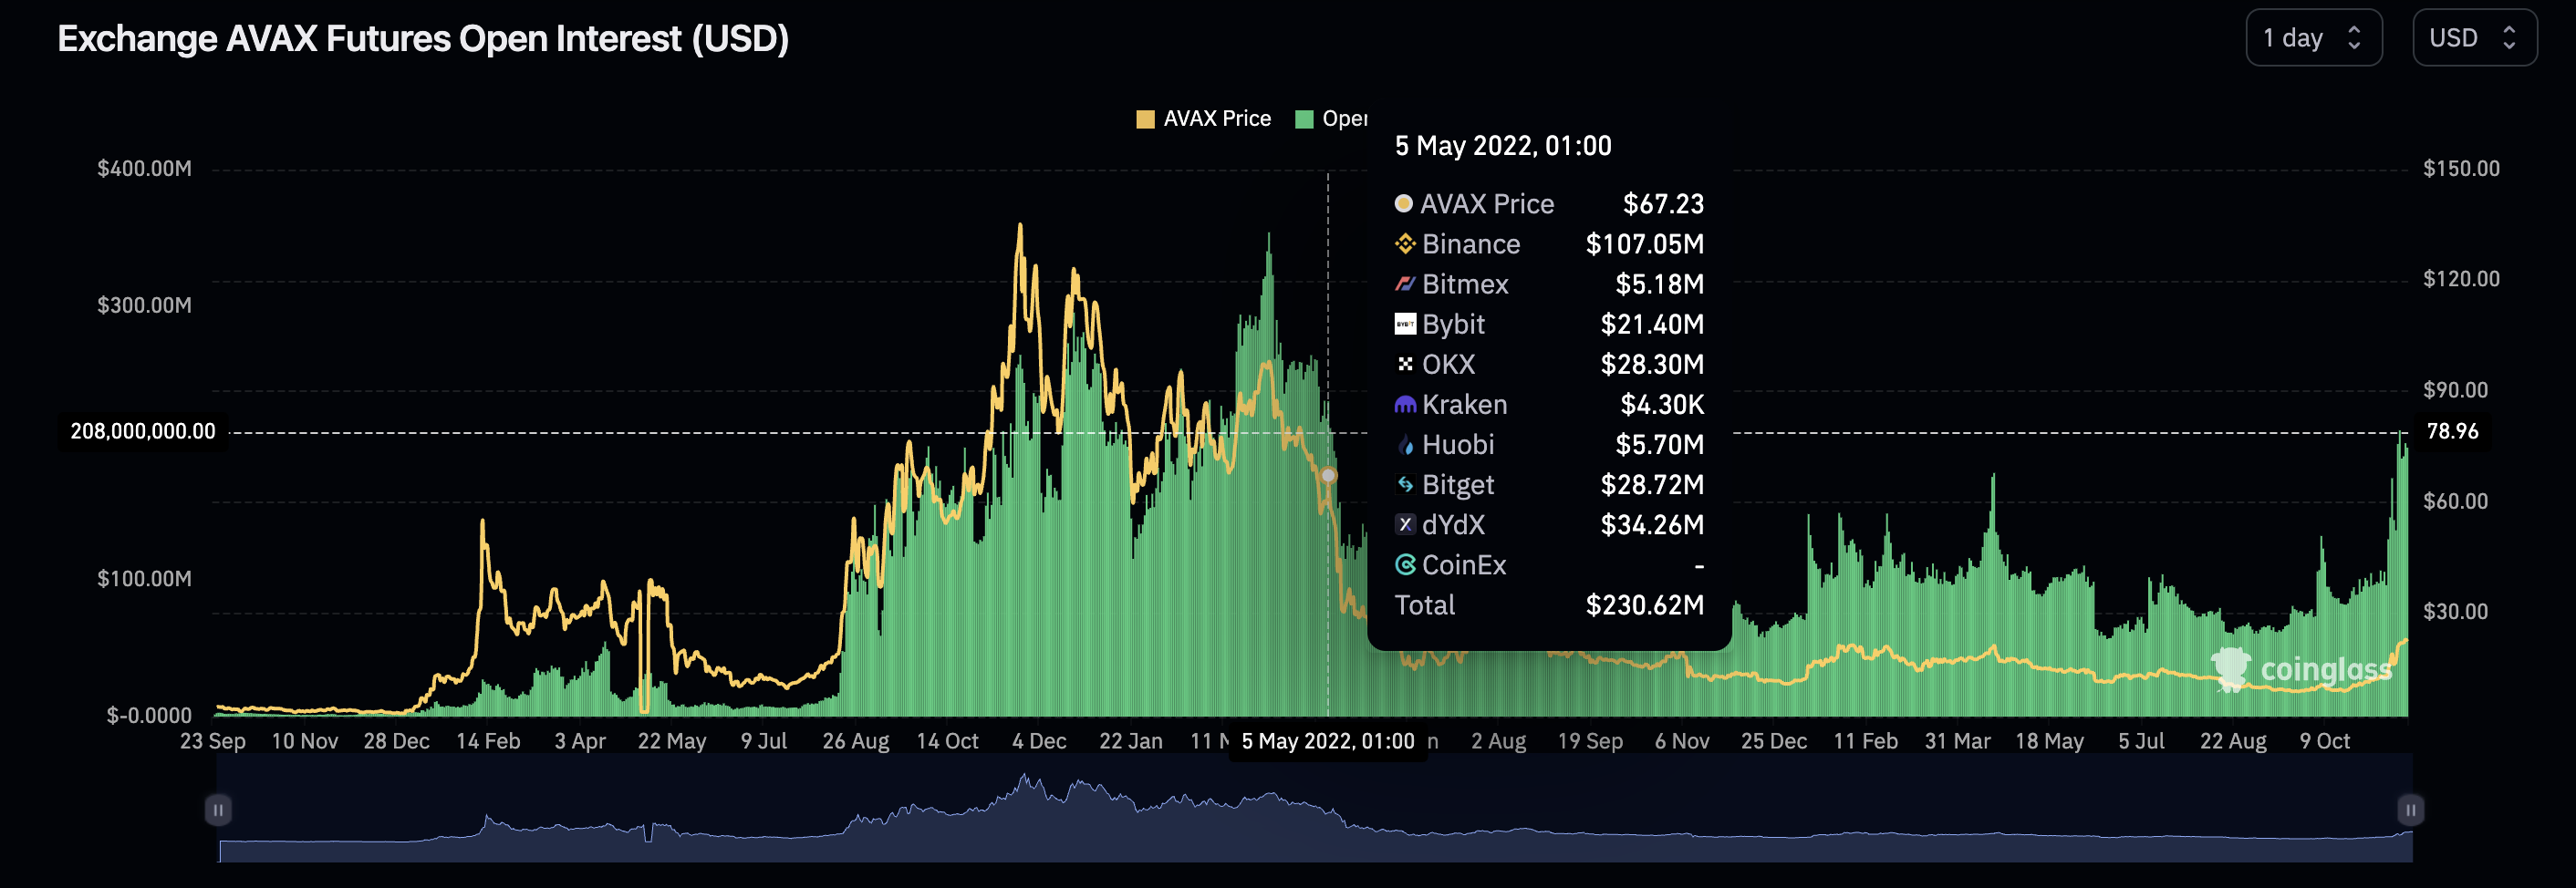Click the 26 Aug x-axis date label
Viewport: 2576px width, 888px height.
(856, 741)
